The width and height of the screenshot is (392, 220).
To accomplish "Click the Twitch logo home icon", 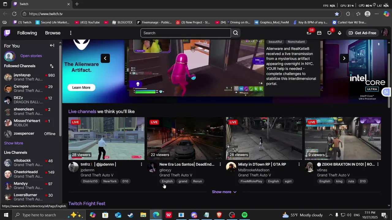I will [x=7, y=33].
